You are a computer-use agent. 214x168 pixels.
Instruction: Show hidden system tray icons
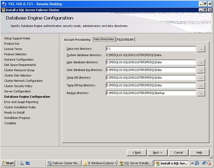pos(192,163)
